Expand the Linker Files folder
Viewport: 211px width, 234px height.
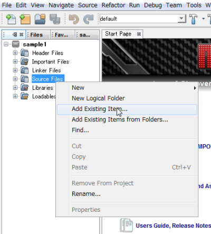click(15, 70)
